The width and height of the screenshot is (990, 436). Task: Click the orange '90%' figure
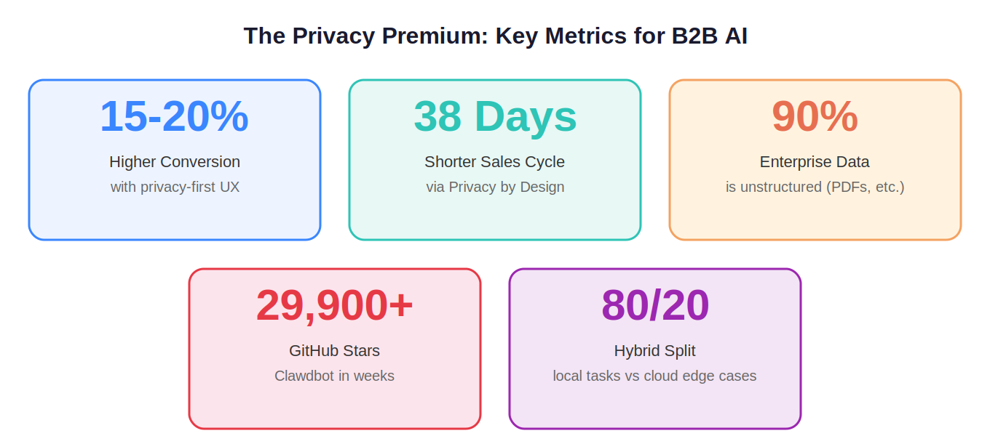(x=815, y=116)
